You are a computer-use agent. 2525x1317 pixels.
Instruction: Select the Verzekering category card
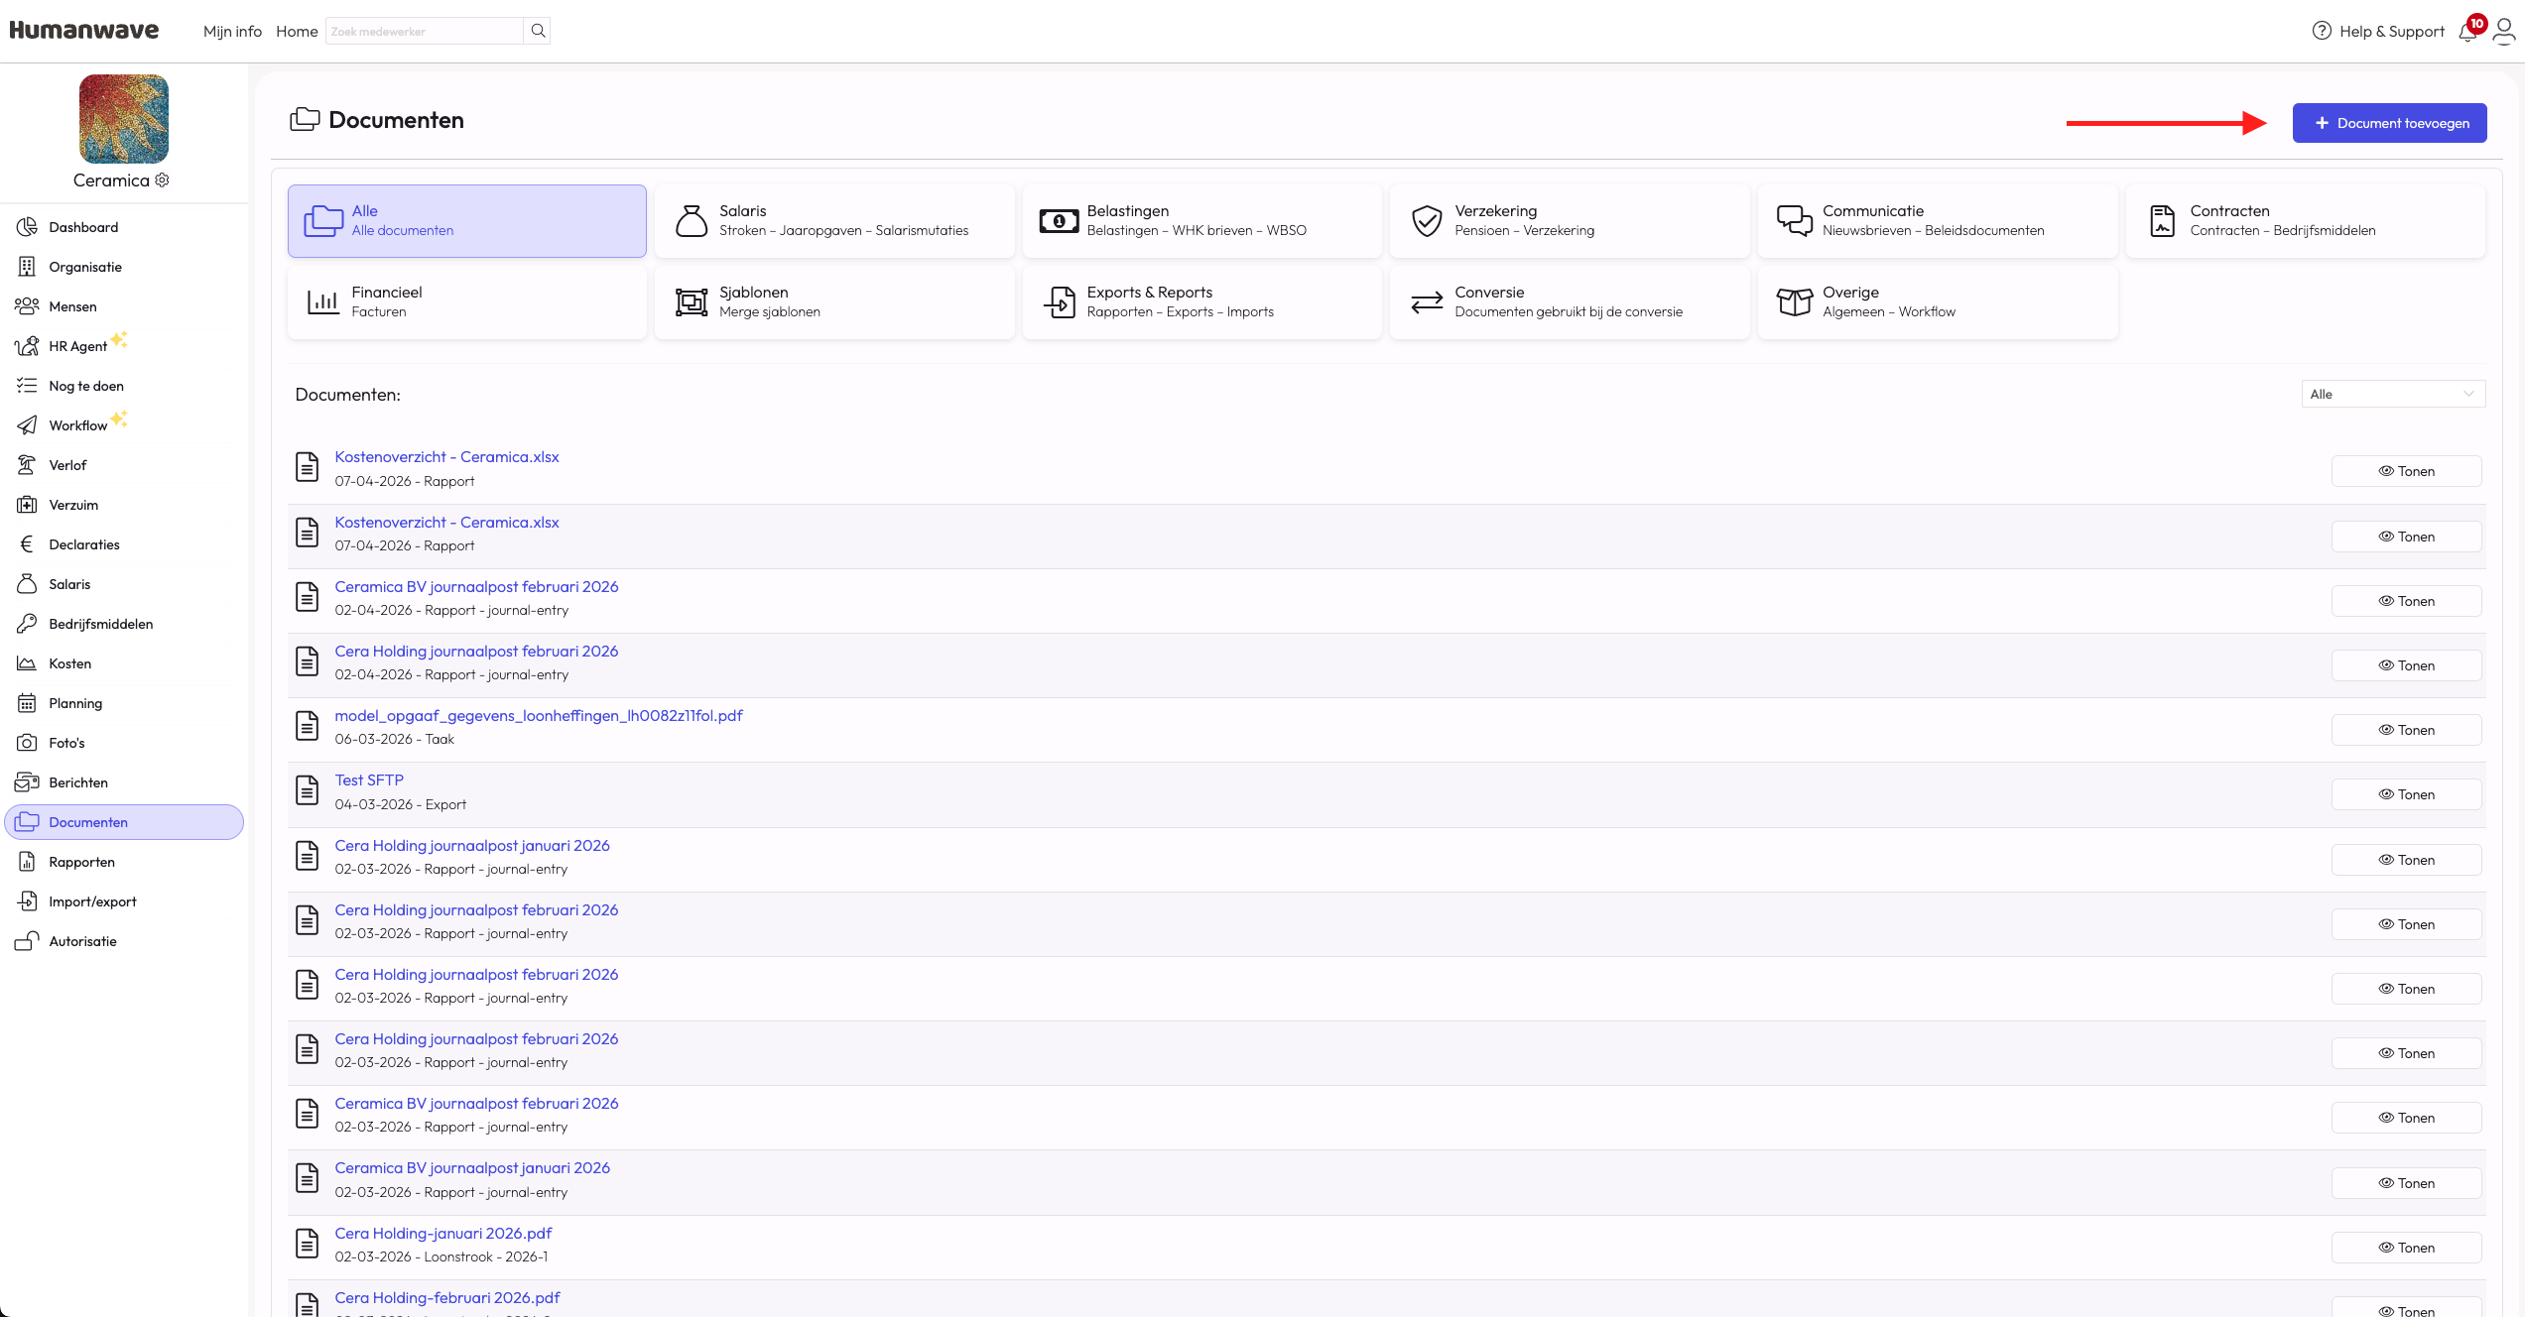(x=1569, y=220)
